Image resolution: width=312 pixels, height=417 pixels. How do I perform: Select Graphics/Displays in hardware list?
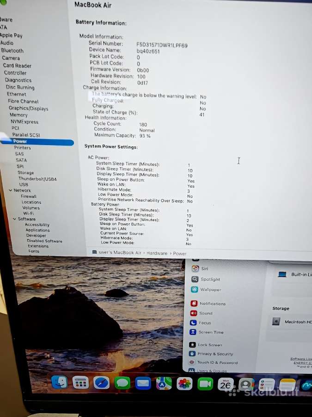[28, 108]
